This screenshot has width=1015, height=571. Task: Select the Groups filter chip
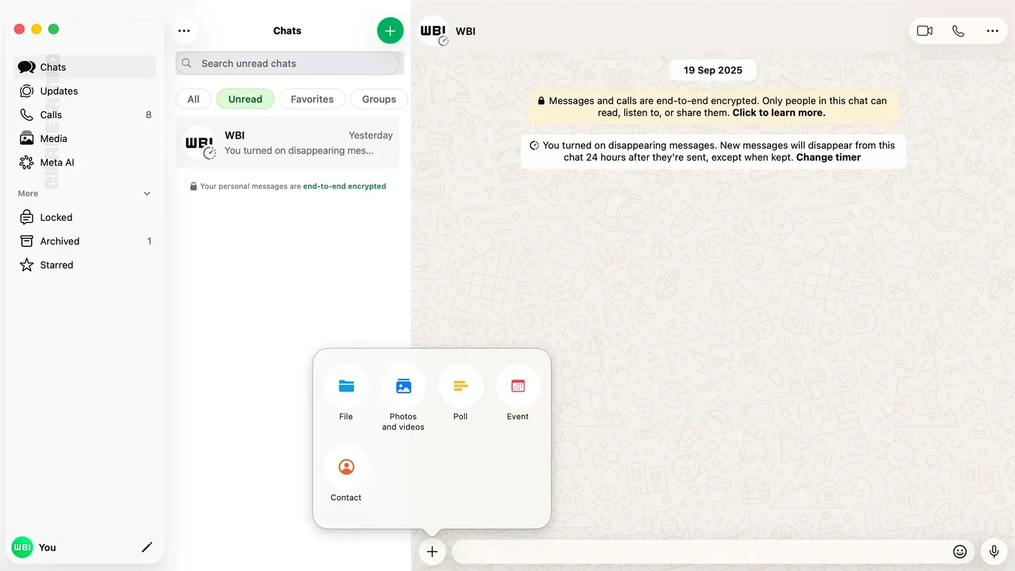pos(379,99)
